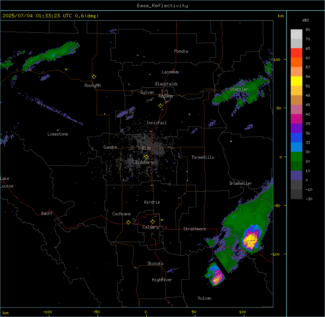Click the Stettler city label

point(239,89)
